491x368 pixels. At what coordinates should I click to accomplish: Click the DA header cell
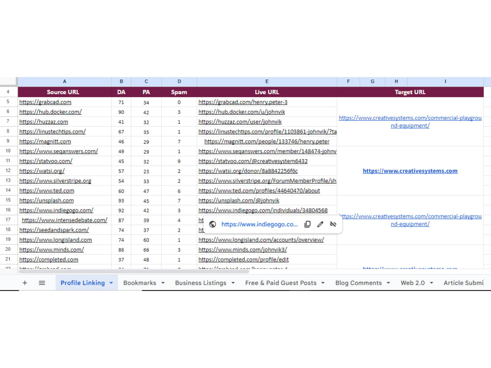pos(121,92)
